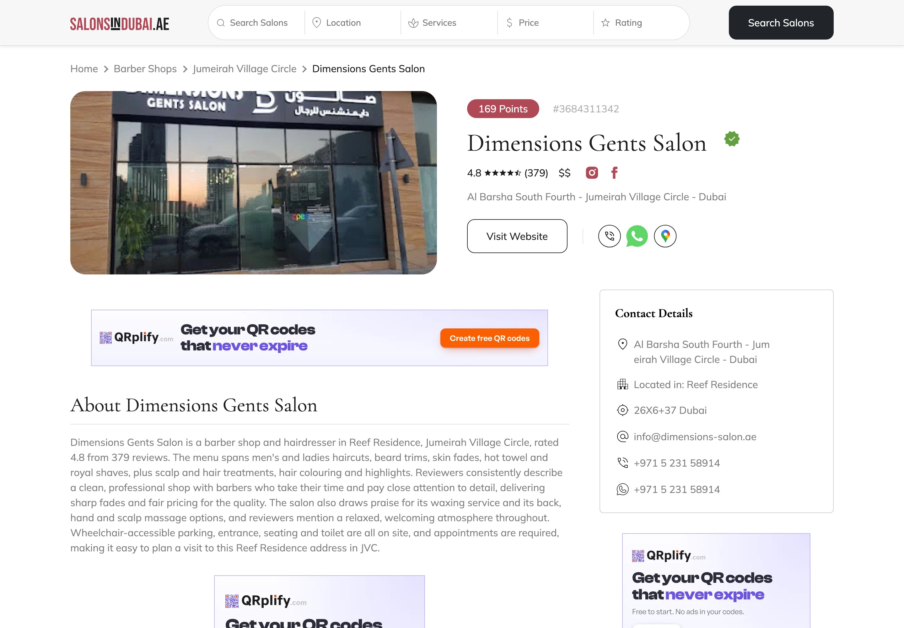Click the lotus Services icon
Viewport: 904px width, 628px height.
coord(413,23)
